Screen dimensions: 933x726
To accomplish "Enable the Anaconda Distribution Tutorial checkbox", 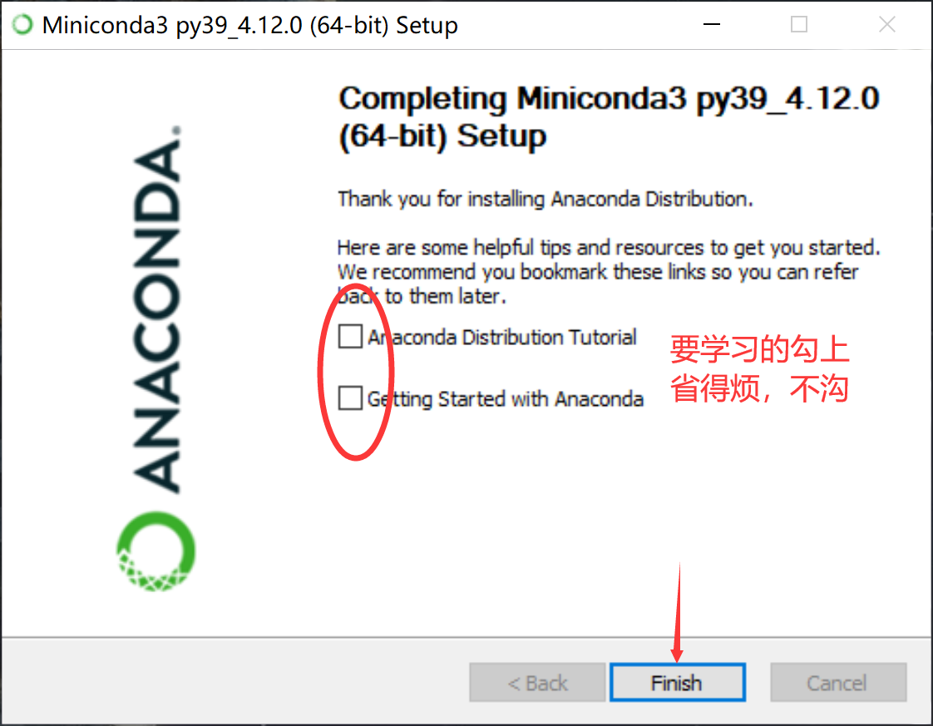I will (350, 336).
